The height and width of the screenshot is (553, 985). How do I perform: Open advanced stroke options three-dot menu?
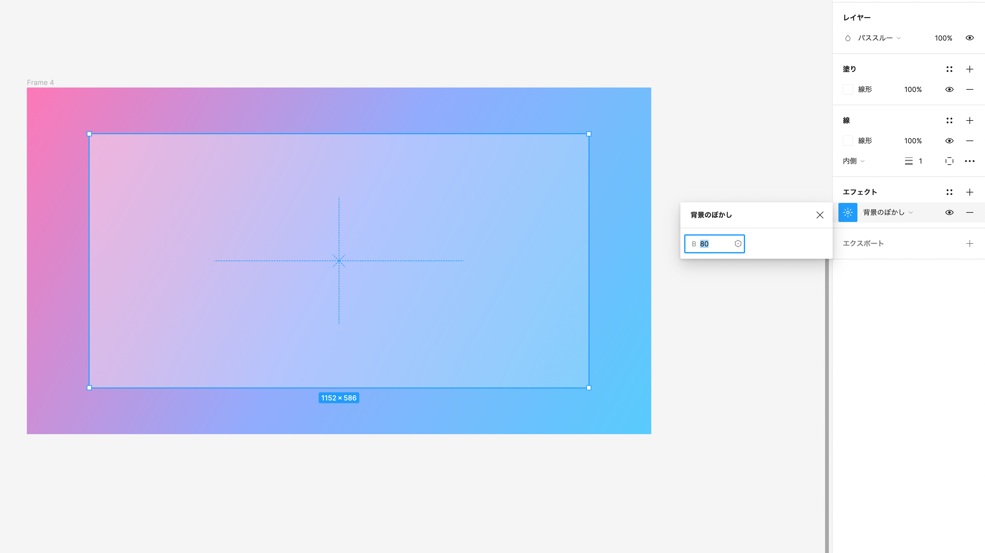(969, 161)
